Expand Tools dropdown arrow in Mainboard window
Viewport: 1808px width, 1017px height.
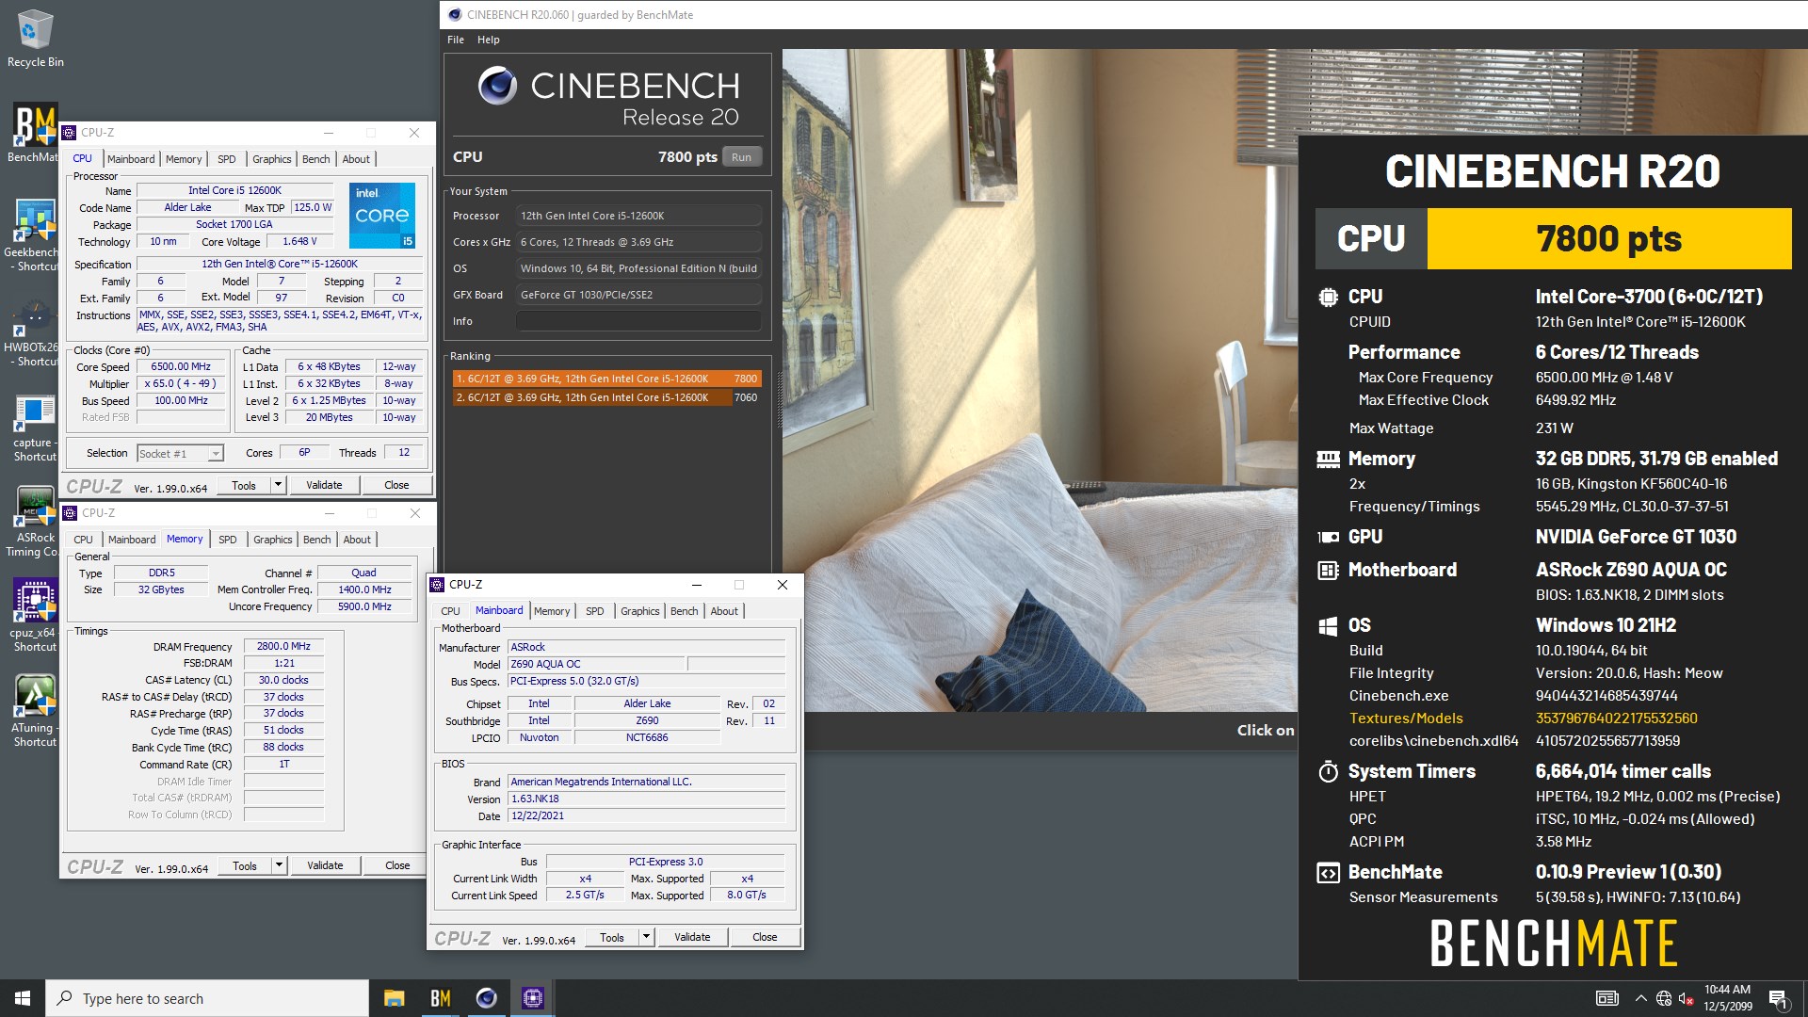[x=646, y=937]
